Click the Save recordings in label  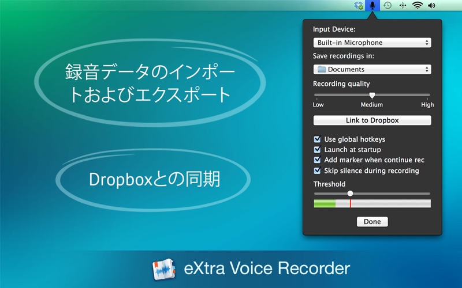(344, 56)
